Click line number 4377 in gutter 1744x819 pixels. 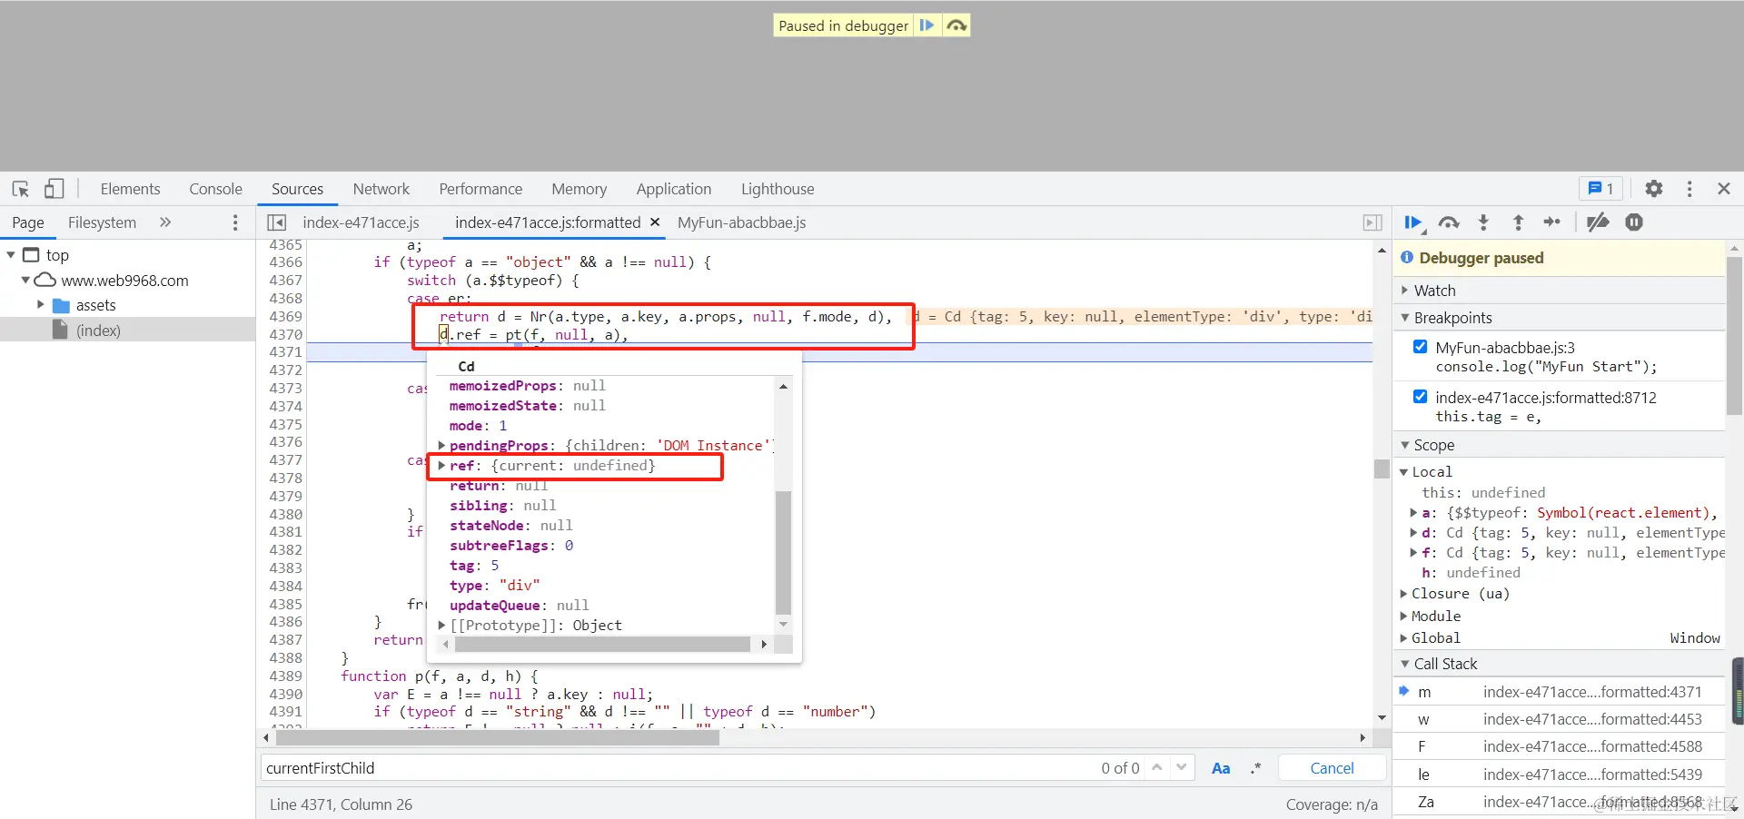point(285,460)
